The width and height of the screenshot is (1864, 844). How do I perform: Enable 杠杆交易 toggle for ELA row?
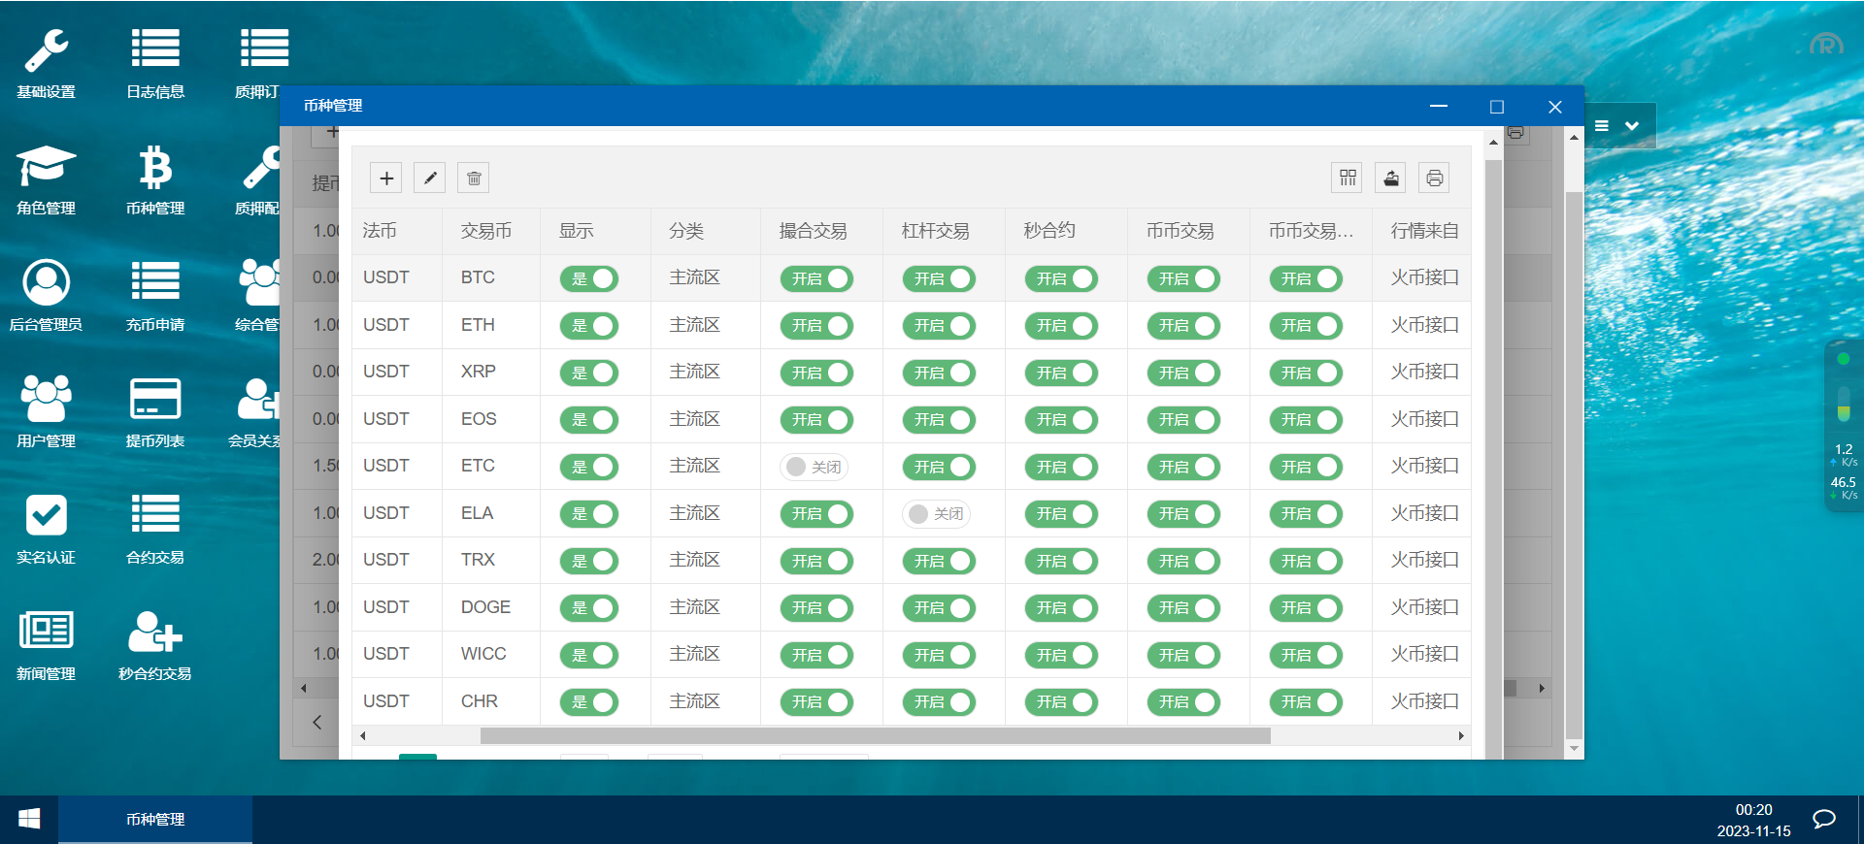[x=937, y=514]
